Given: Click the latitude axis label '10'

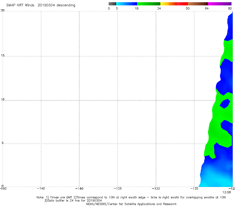Looking at the screenshot, I should coord(3,99).
